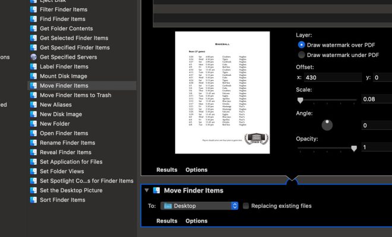Click the Get Specified Servers globe icon
This screenshot has height=237, width=392.
pos(33,57)
